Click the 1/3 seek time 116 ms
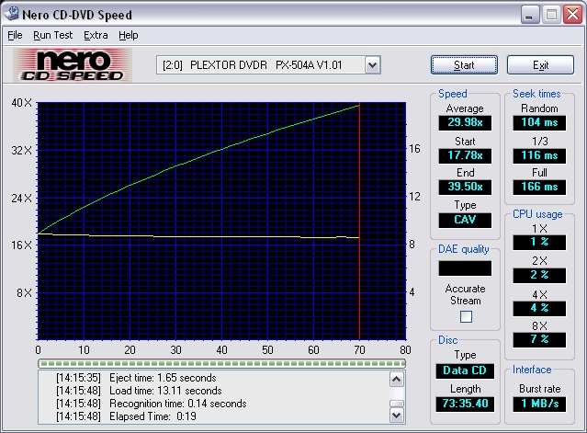 (539, 155)
